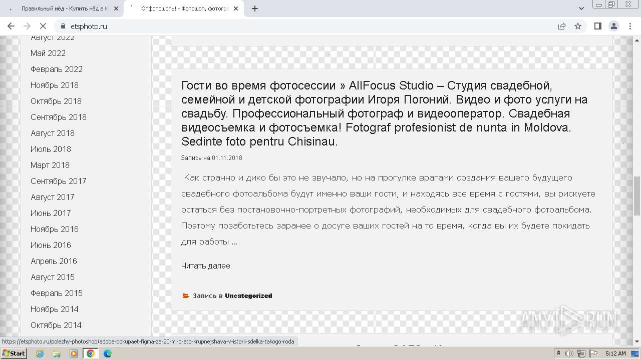Image resolution: width=641 pixels, height=360 pixels.
Task: Close the Правильный мёд tab
Action: click(x=116, y=8)
